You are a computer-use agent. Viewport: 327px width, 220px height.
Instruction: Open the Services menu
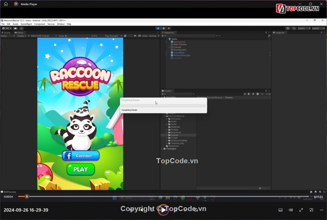pos(51,24)
